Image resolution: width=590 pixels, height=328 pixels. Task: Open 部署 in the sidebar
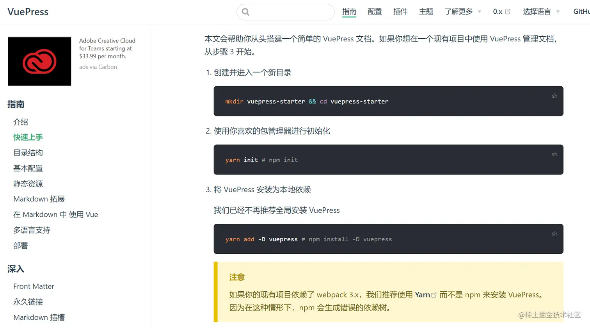21,246
